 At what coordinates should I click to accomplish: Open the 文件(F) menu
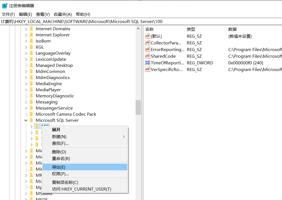pyautogui.click(x=8, y=14)
